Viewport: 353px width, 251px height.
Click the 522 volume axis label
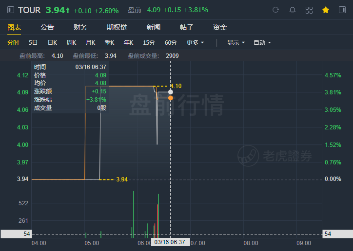pos(23,203)
